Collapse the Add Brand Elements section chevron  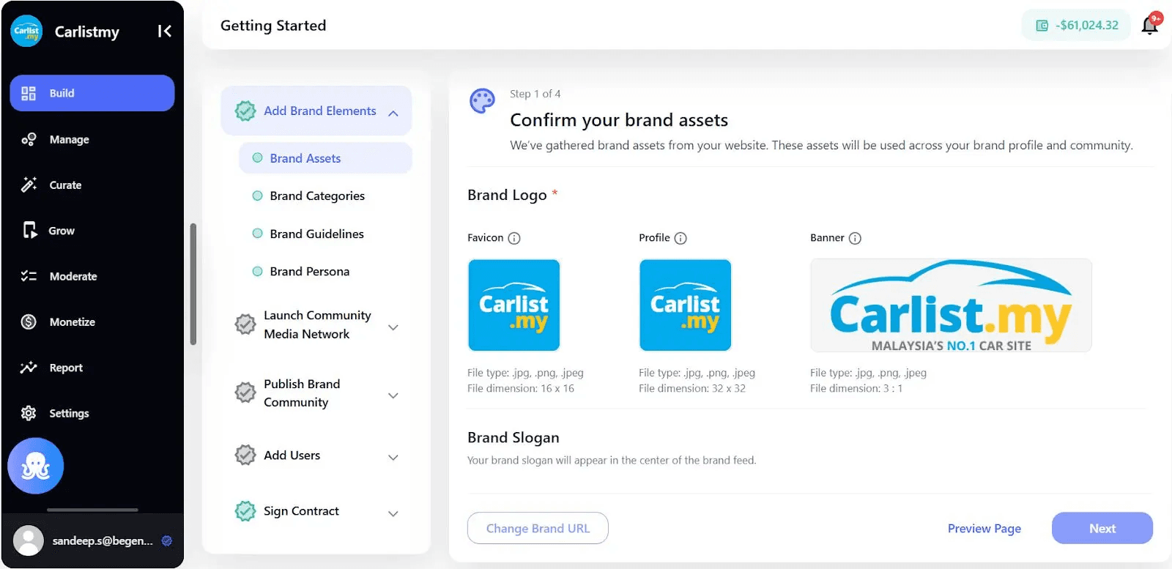[x=393, y=113]
